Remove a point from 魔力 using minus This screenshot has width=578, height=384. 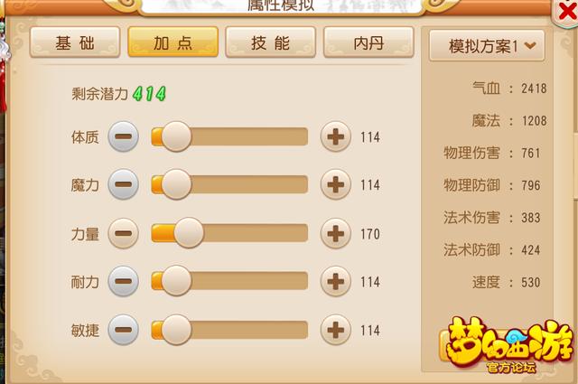124,184
